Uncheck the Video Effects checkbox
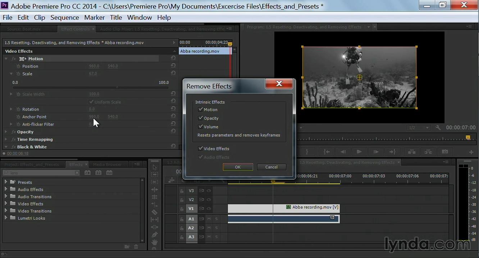The height and width of the screenshot is (258, 479). click(x=201, y=149)
